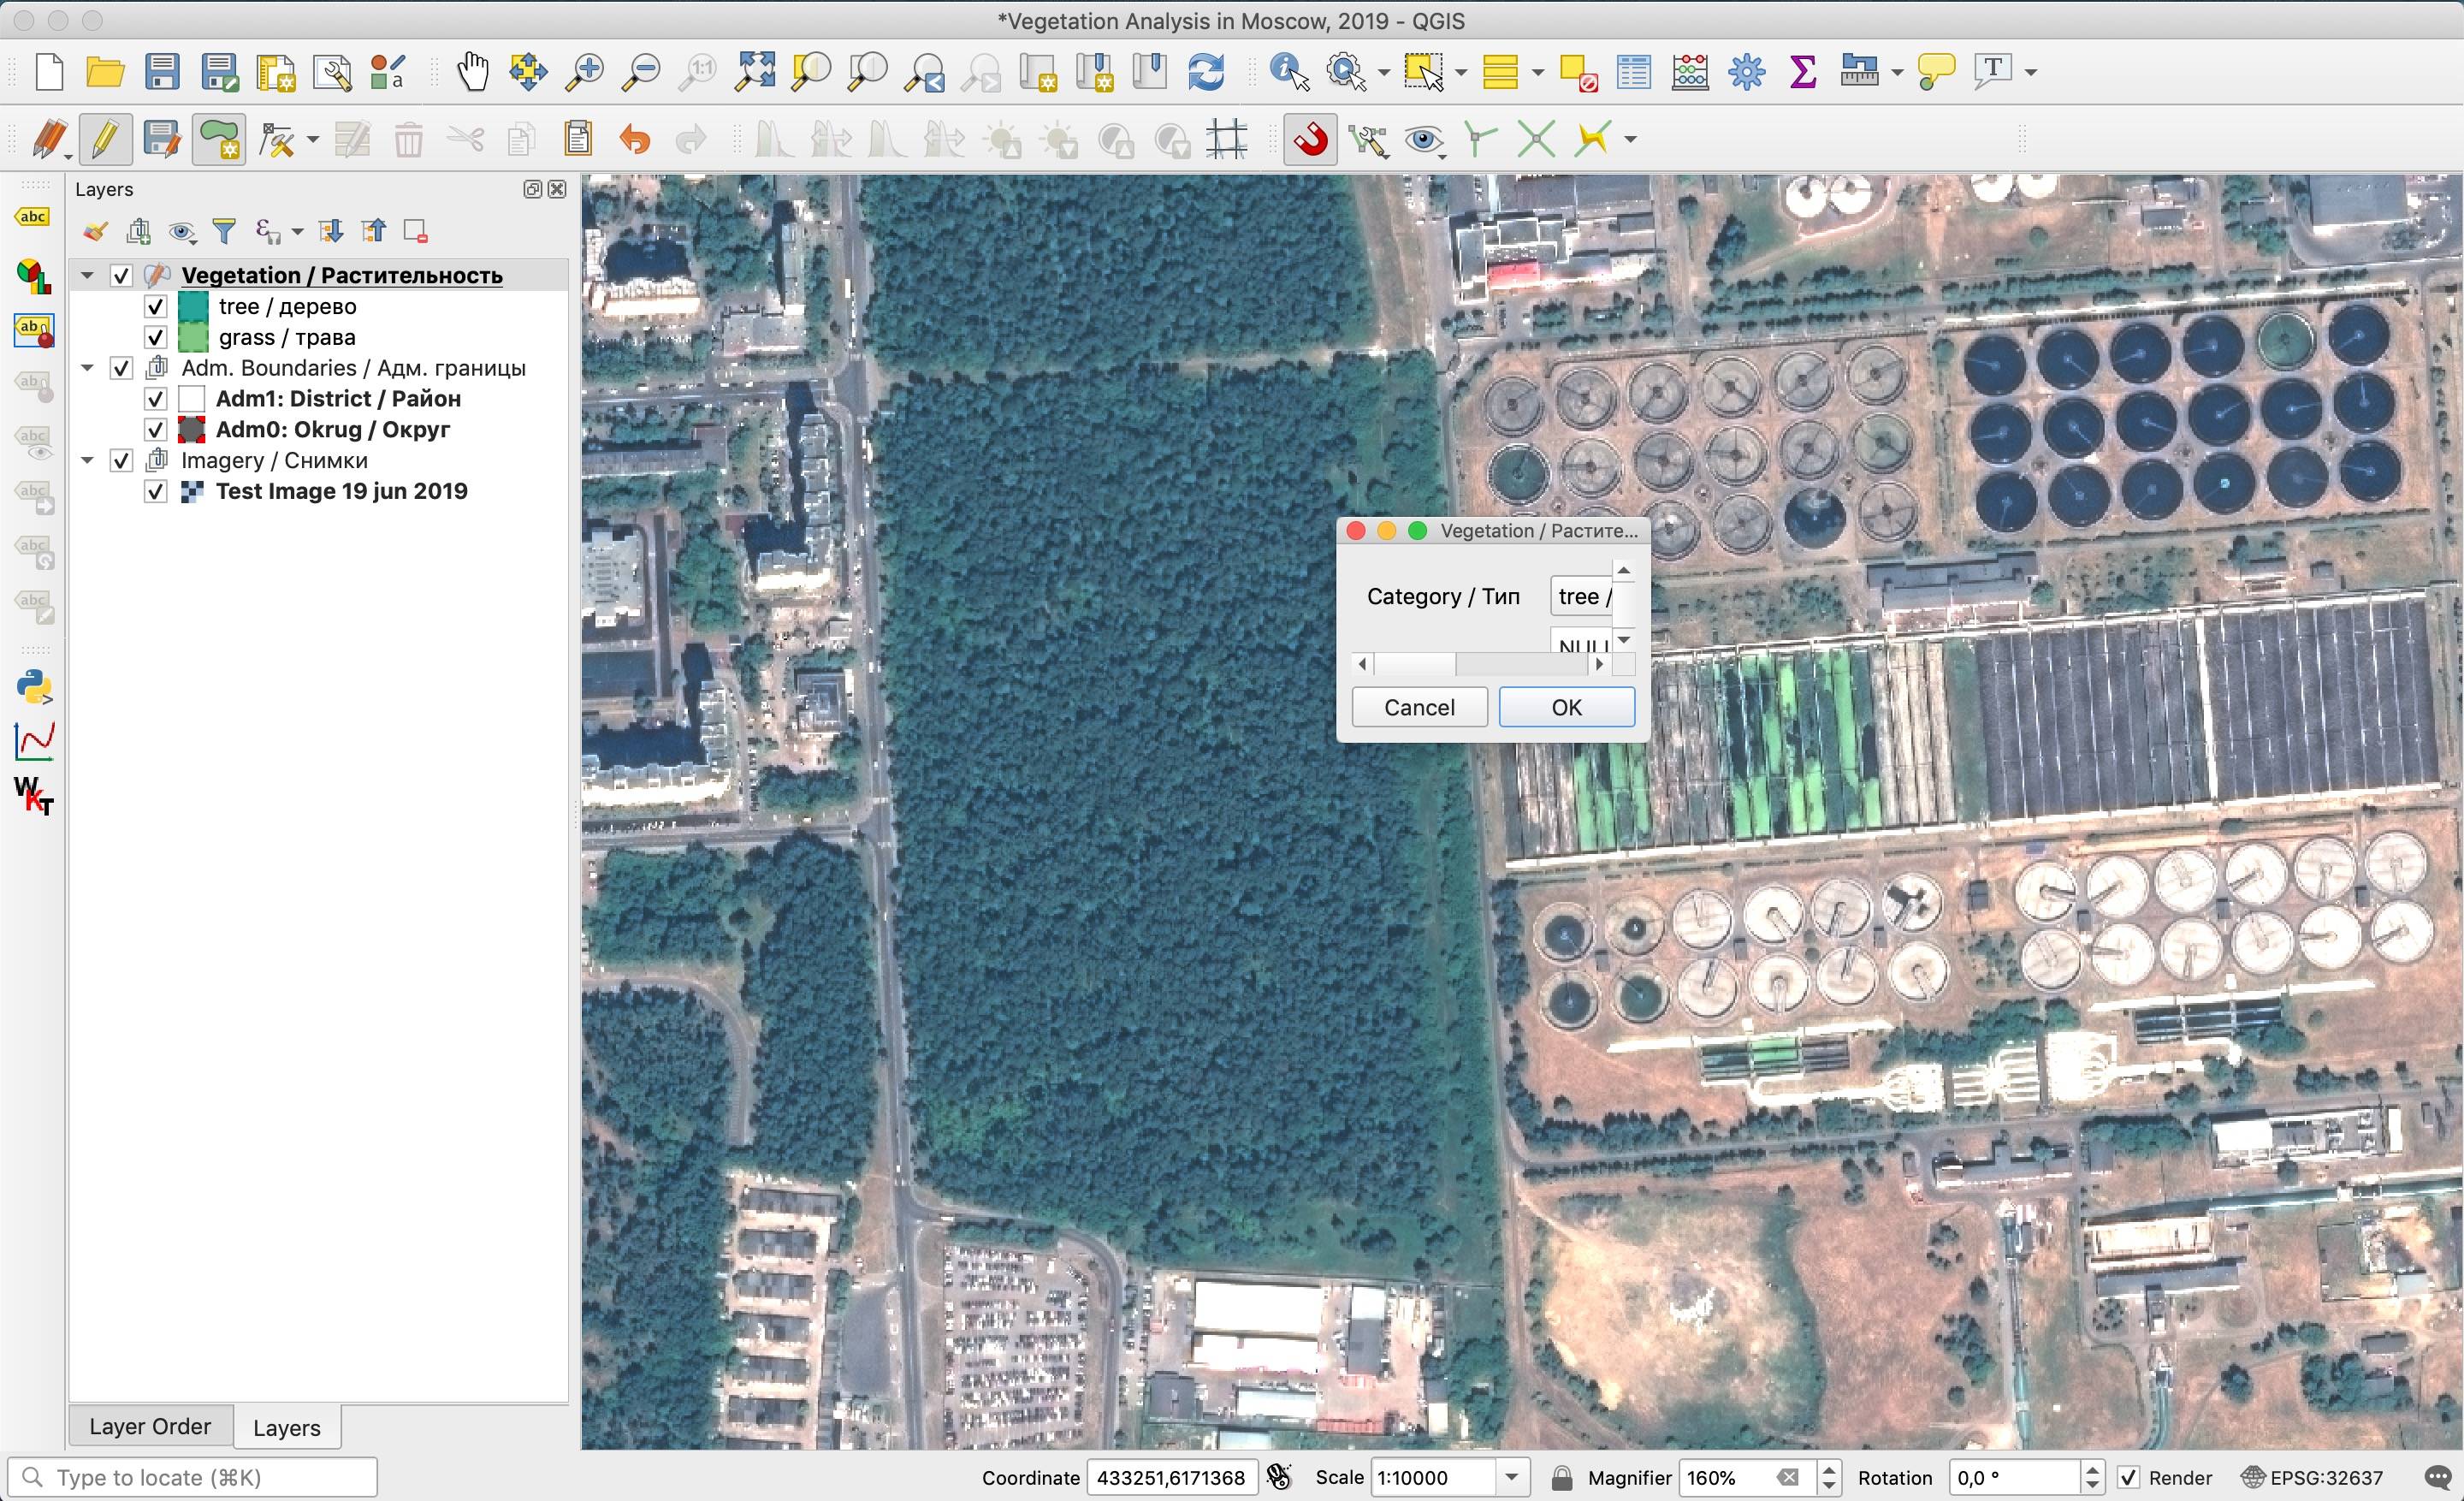Select the Add Polygon Feature tool
The width and height of the screenshot is (2464, 1501).
coord(219,139)
